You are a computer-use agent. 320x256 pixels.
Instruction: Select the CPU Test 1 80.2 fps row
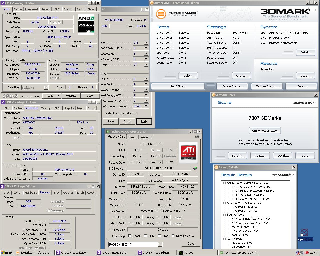pyautogui.click(x=245, y=207)
